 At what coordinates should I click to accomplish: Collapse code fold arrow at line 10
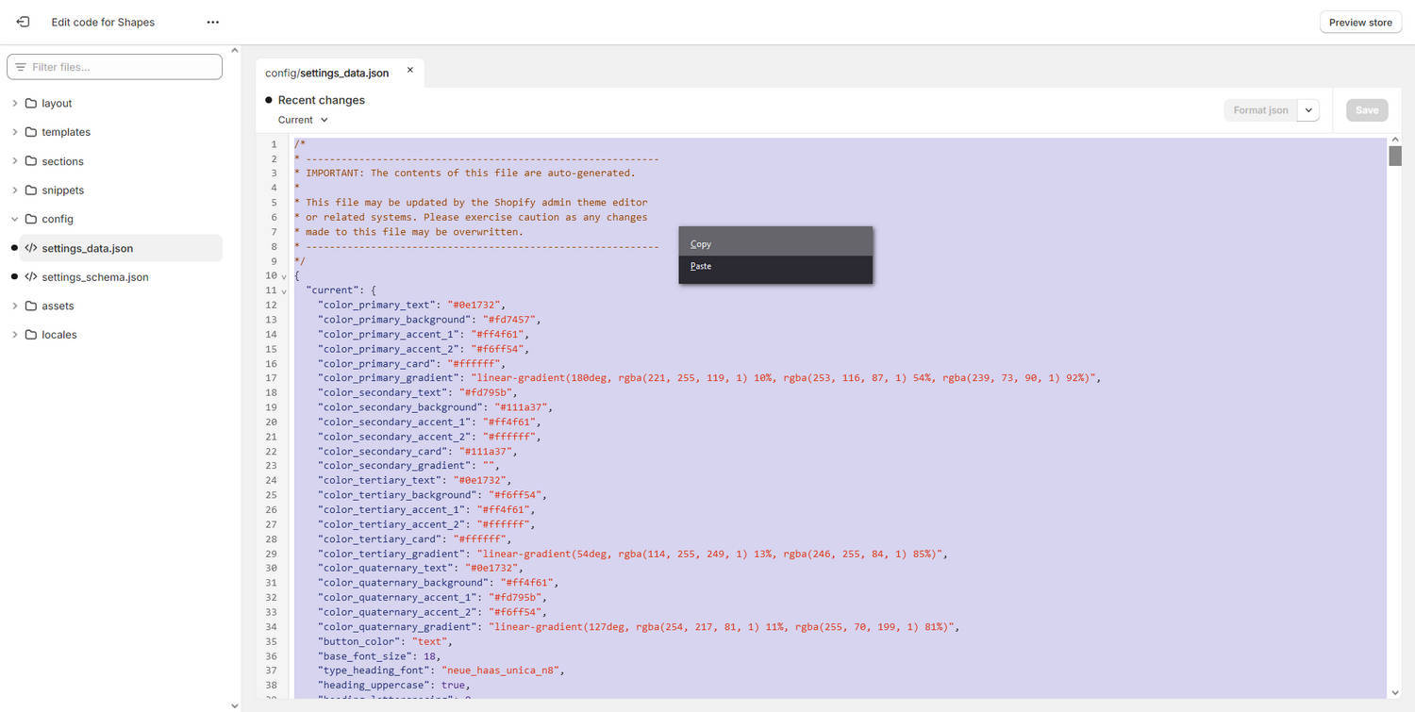284,276
